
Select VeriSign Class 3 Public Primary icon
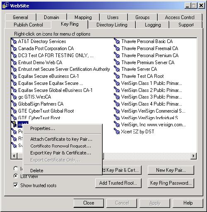117,96
